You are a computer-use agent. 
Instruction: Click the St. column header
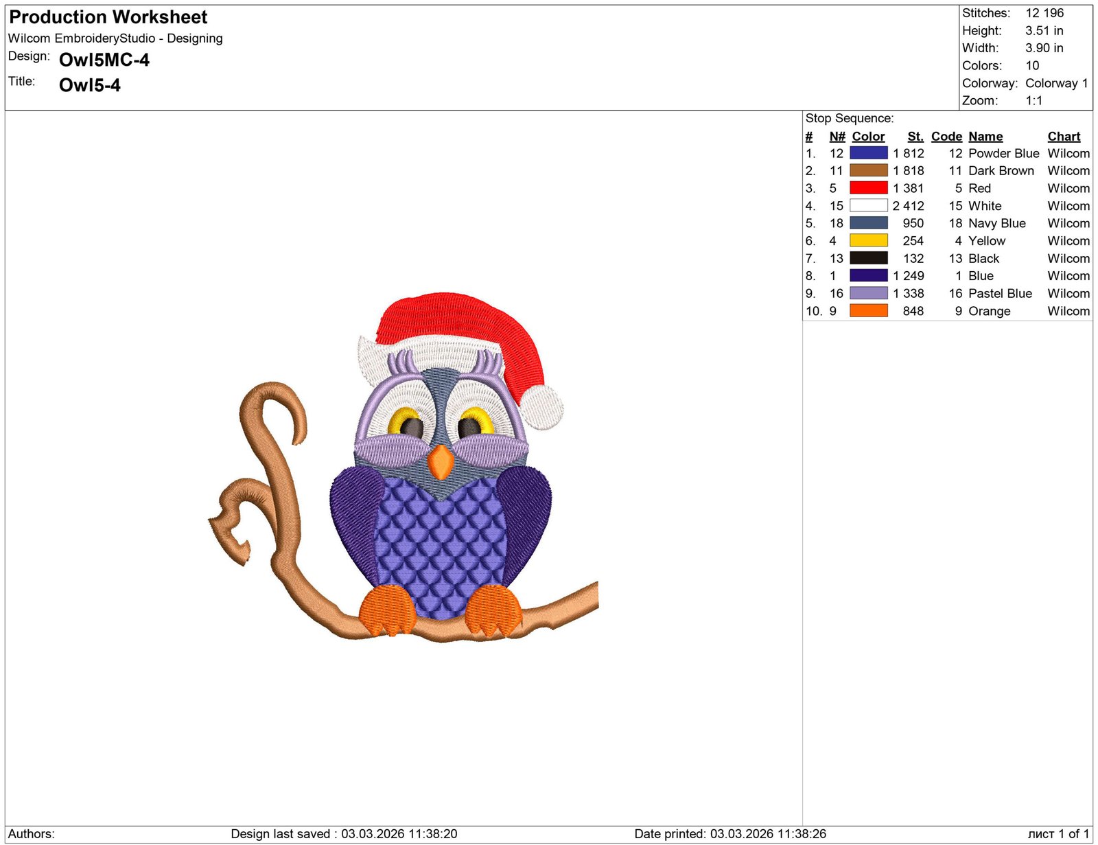(915, 137)
